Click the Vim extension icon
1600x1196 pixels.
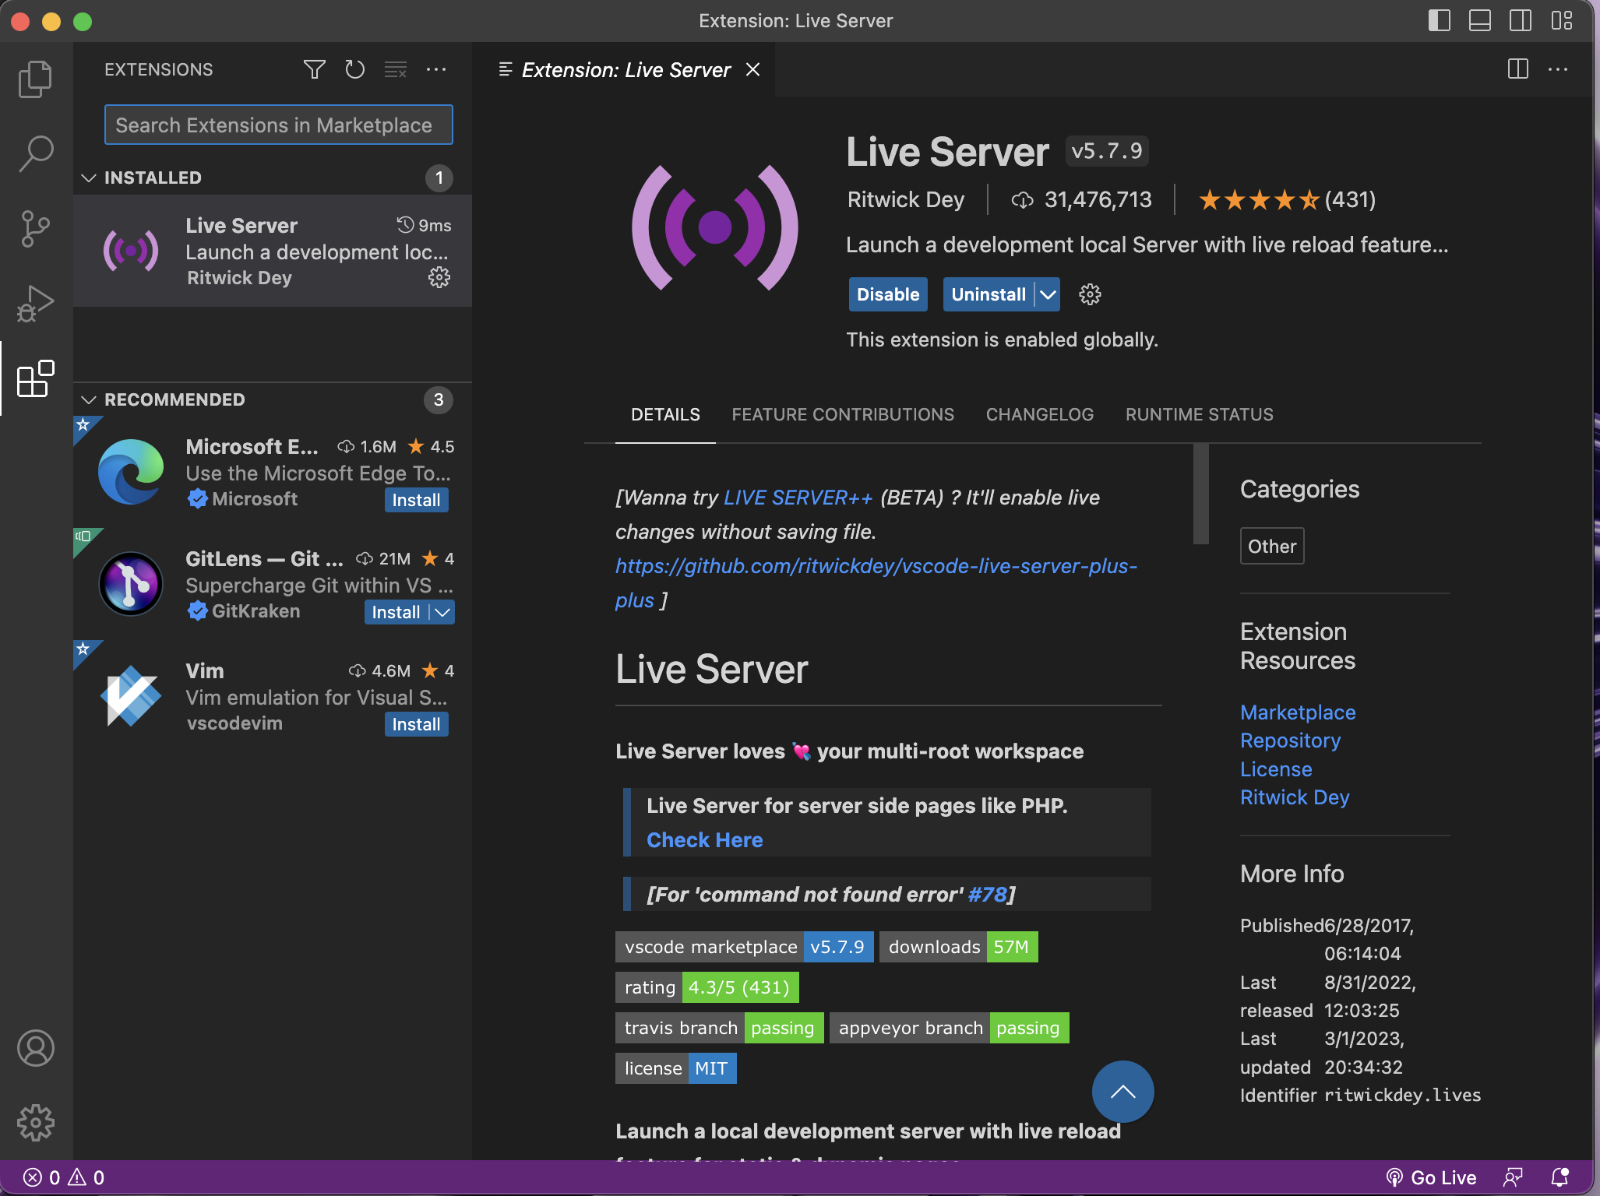click(x=131, y=696)
